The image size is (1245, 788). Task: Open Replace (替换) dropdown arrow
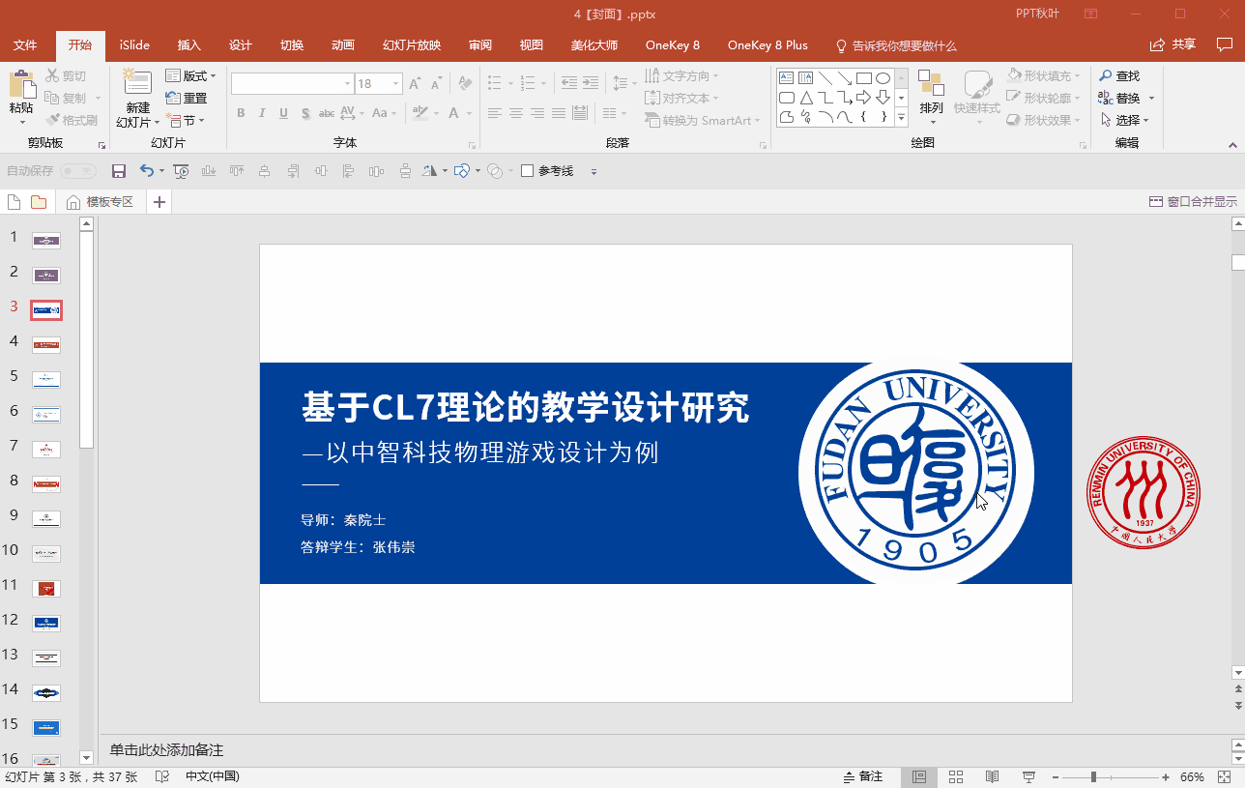click(x=1151, y=99)
